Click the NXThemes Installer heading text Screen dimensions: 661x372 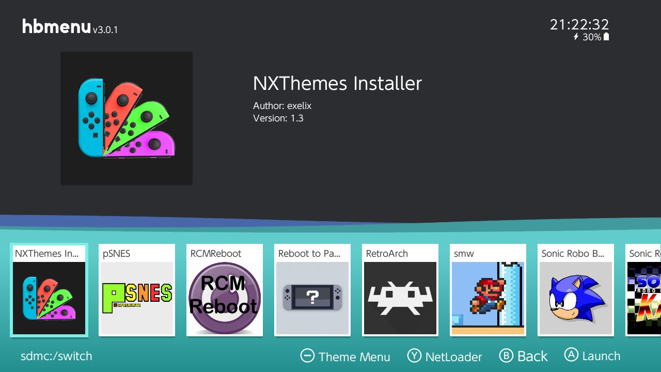(337, 83)
